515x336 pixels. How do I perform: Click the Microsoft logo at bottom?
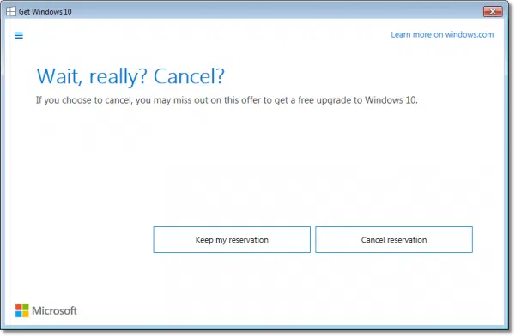pyautogui.click(x=46, y=310)
